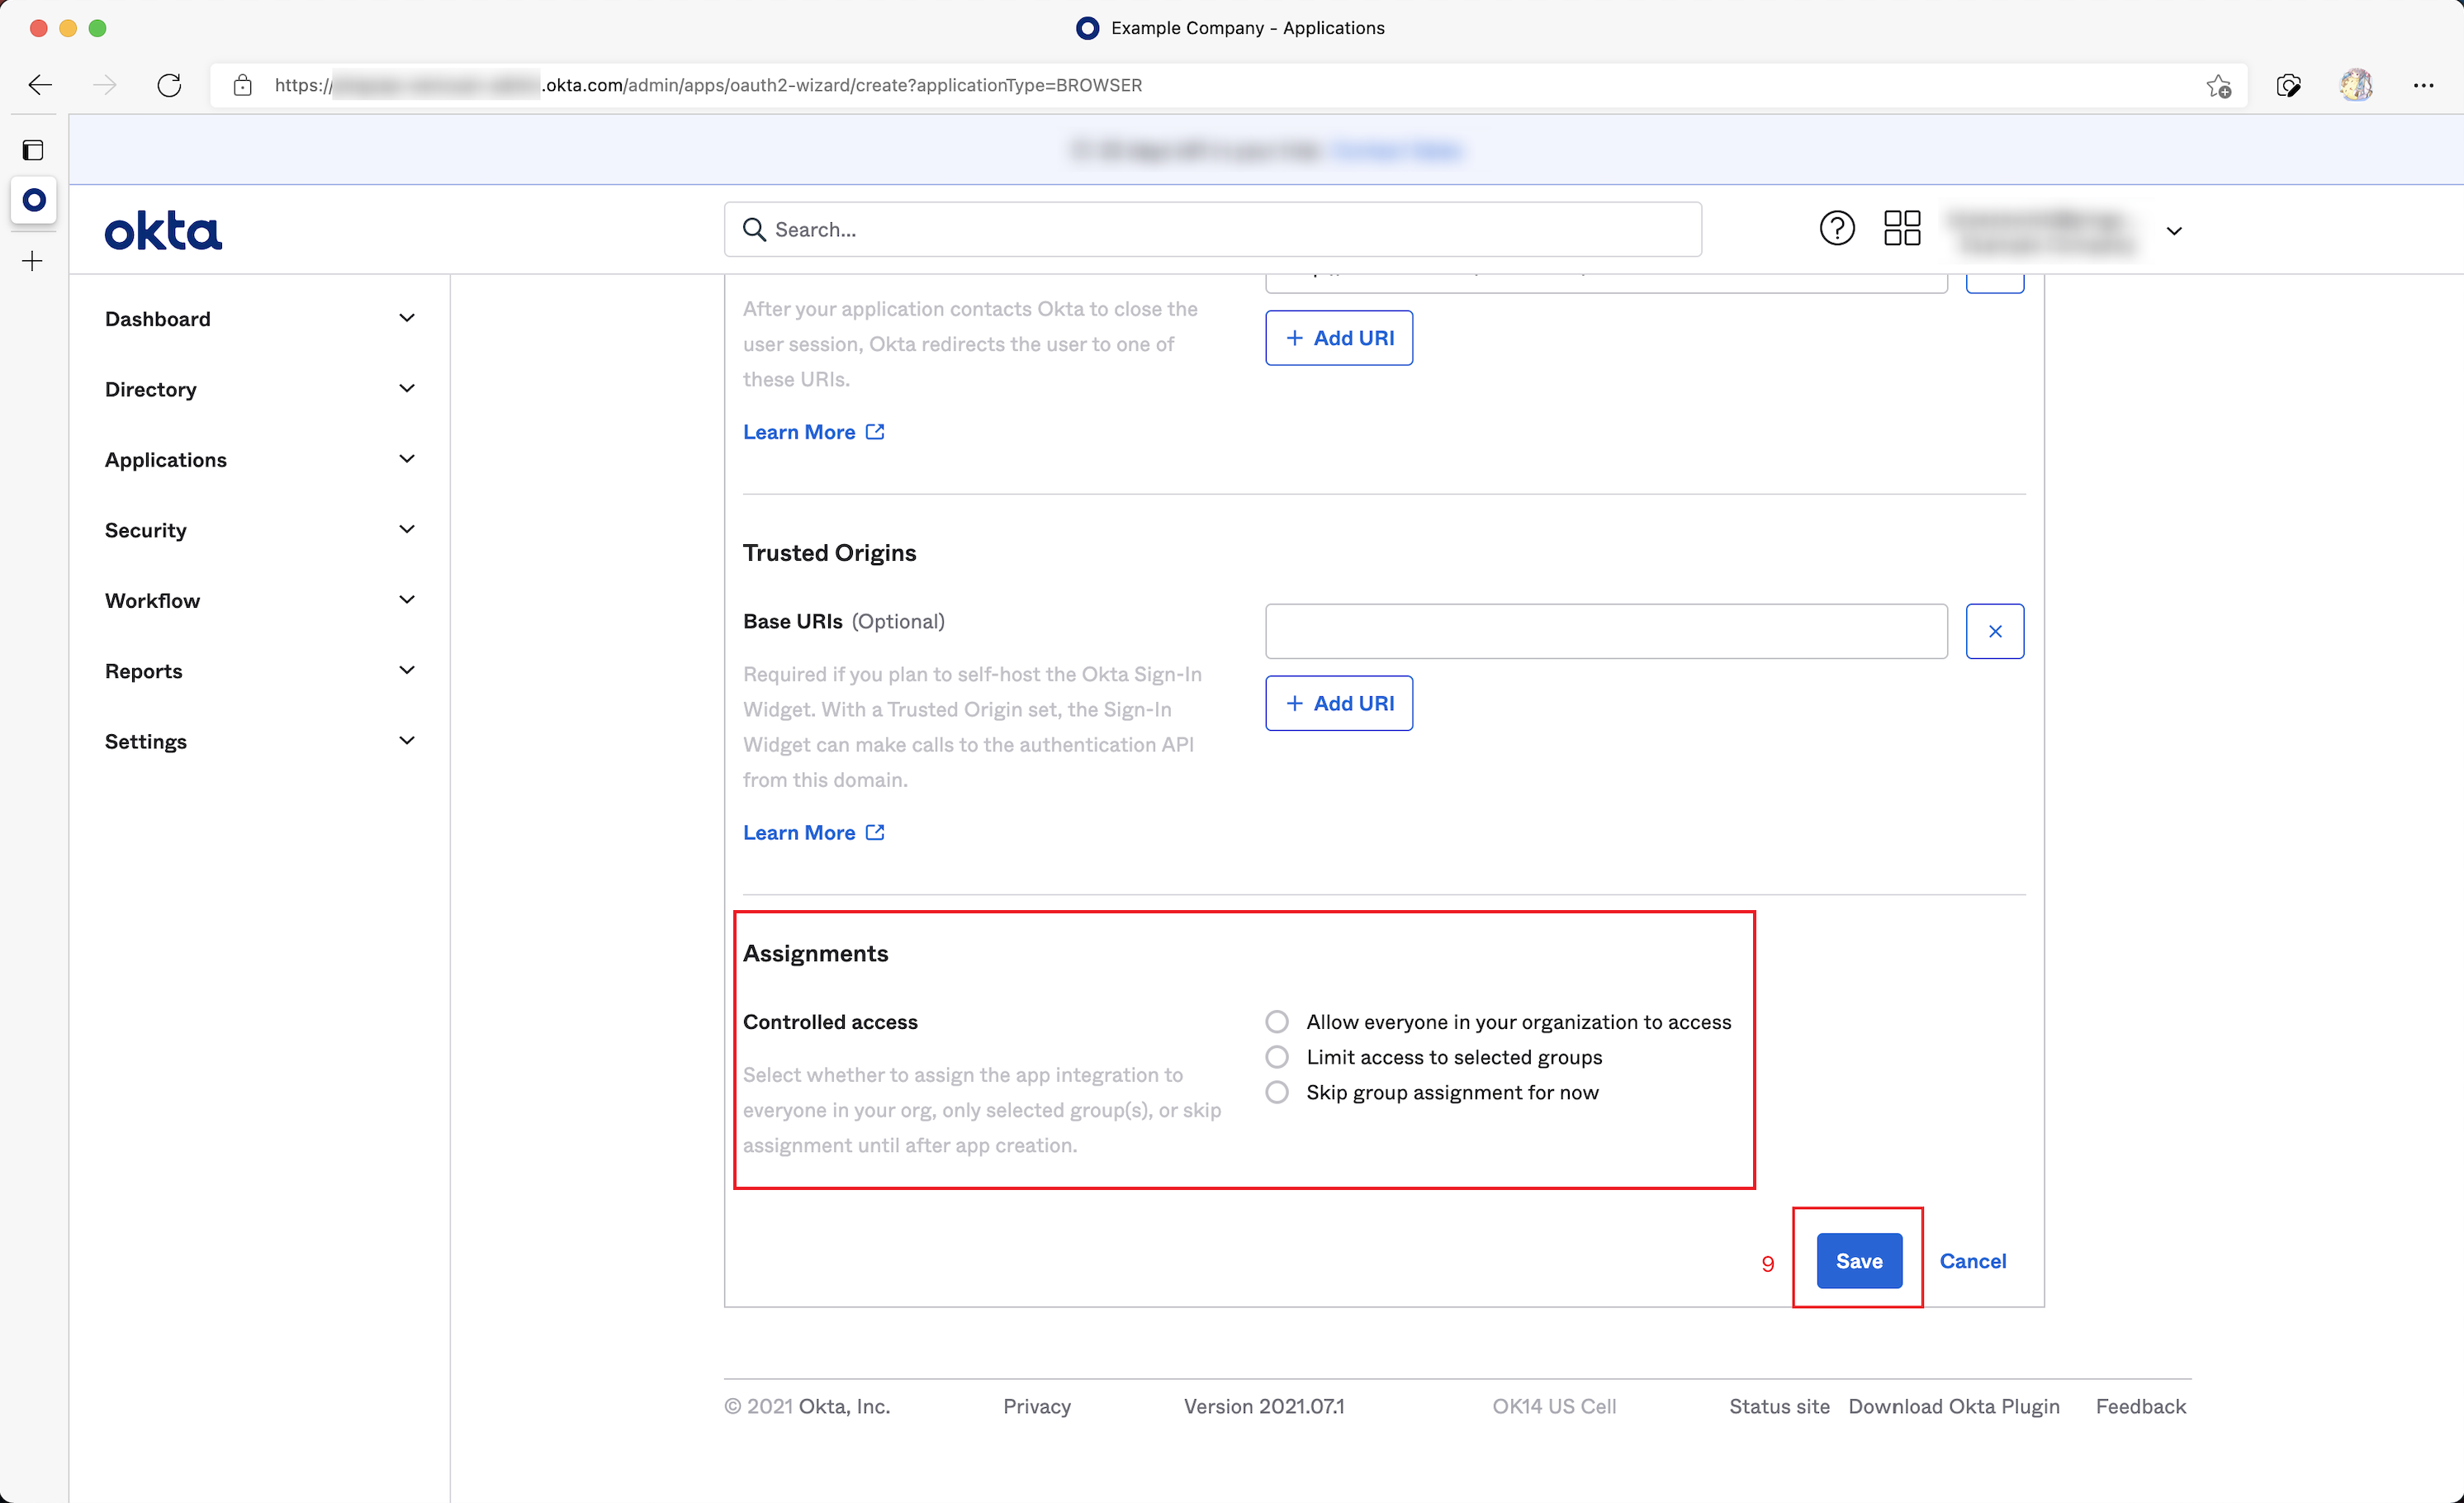Screen dimensions: 2464x1503
Task: Select Allow everyone in your organization to access
Action: [1277, 1022]
